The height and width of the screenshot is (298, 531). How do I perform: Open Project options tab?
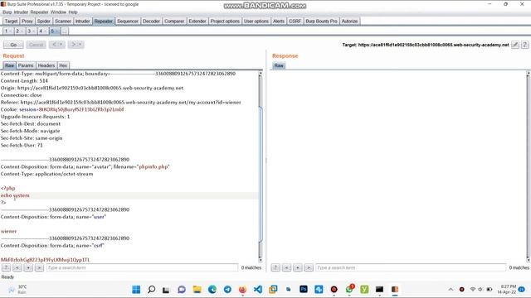[x=225, y=21]
